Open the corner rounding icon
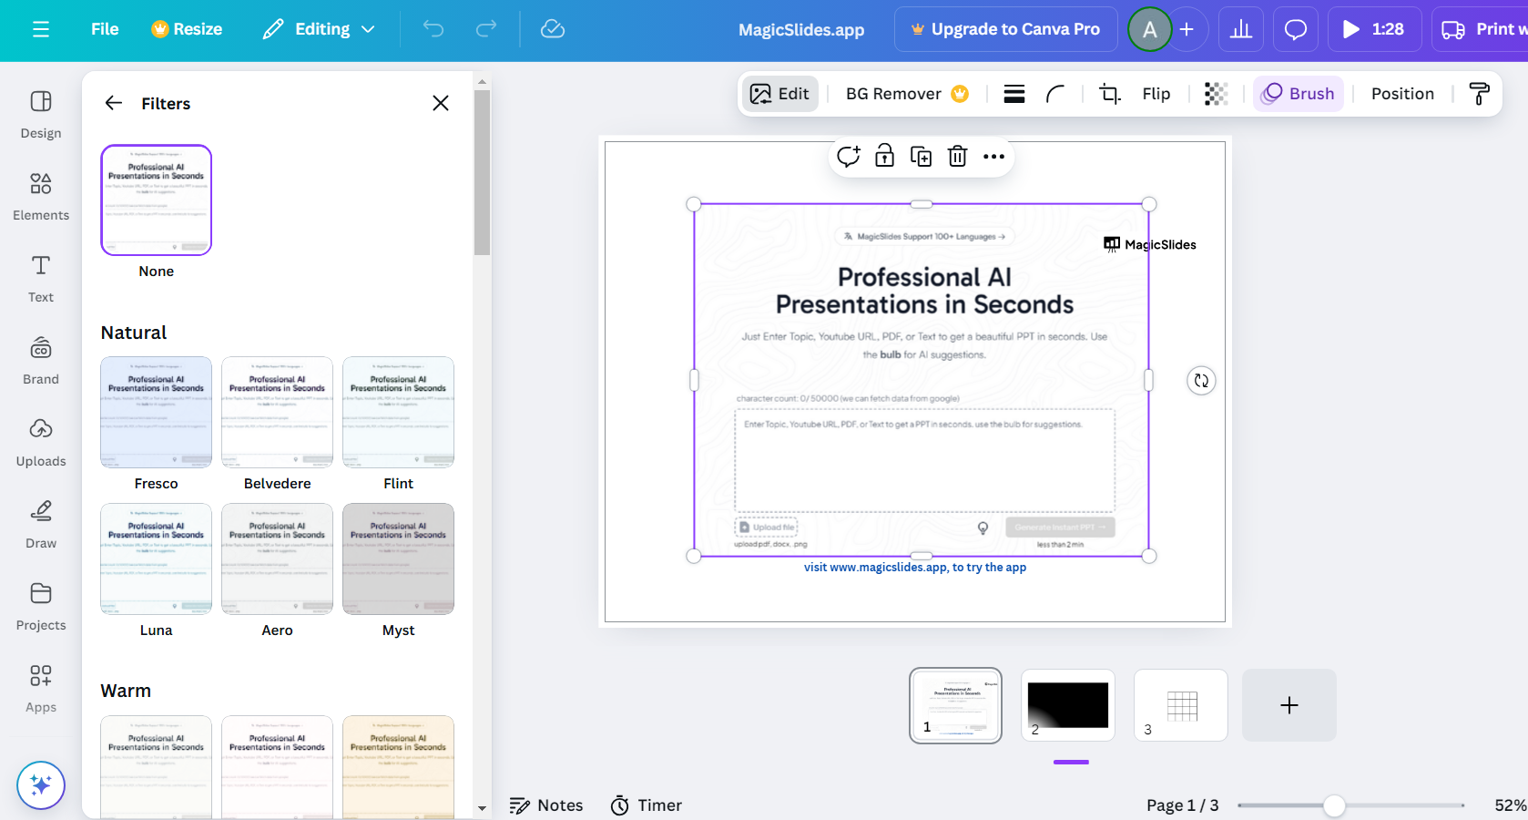This screenshot has width=1528, height=820. pos(1055,94)
